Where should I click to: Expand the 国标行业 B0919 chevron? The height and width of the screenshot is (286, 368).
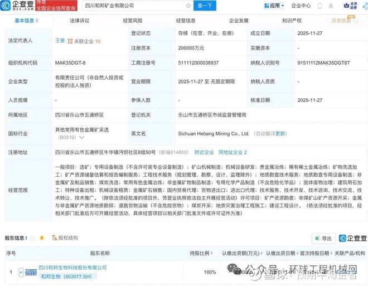tap(81, 138)
